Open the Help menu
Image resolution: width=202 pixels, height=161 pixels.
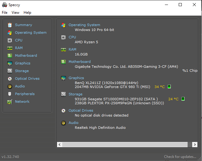point(27,13)
